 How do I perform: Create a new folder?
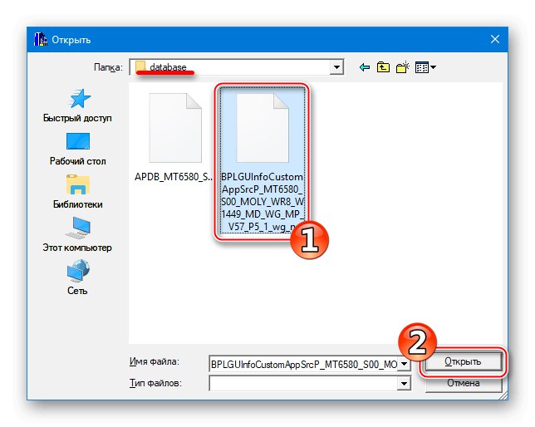pos(403,67)
